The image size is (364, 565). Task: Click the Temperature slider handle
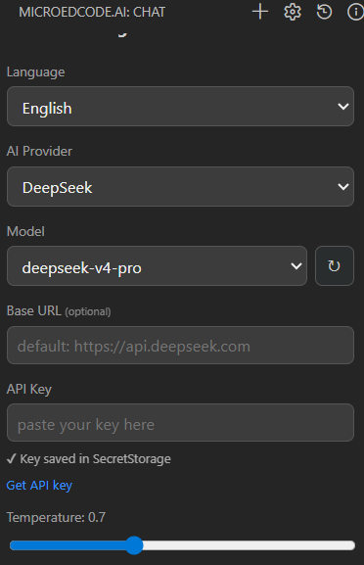pyautogui.click(x=134, y=545)
